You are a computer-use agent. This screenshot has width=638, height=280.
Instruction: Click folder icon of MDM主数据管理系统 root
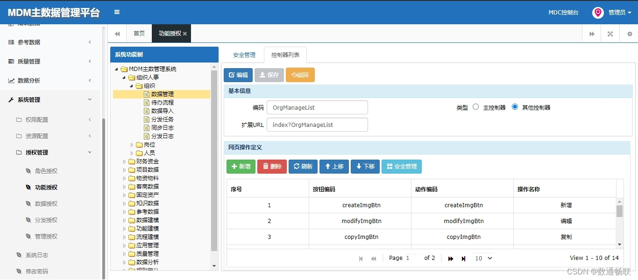(124, 69)
